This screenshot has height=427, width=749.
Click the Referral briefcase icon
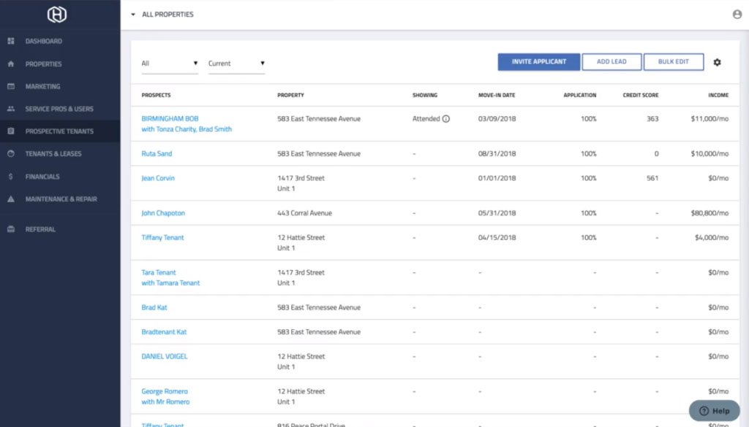click(x=11, y=229)
